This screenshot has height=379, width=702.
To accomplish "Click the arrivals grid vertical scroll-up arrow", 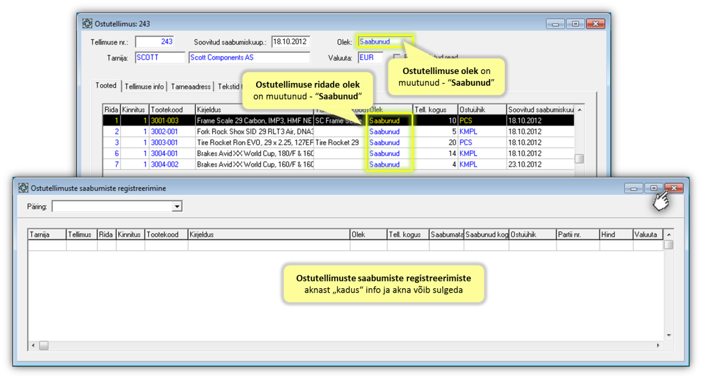I will (669, 234).
